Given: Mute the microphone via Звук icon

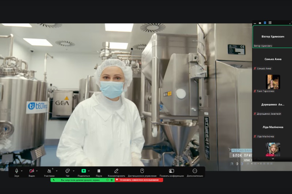Looking at the screenshot, I should [16, 171].
